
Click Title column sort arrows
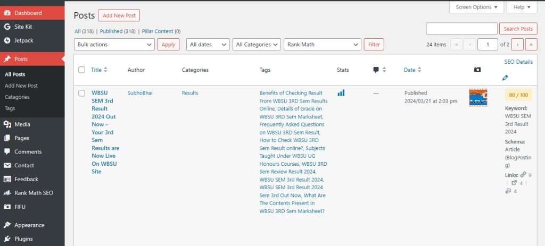pos(105,70)
